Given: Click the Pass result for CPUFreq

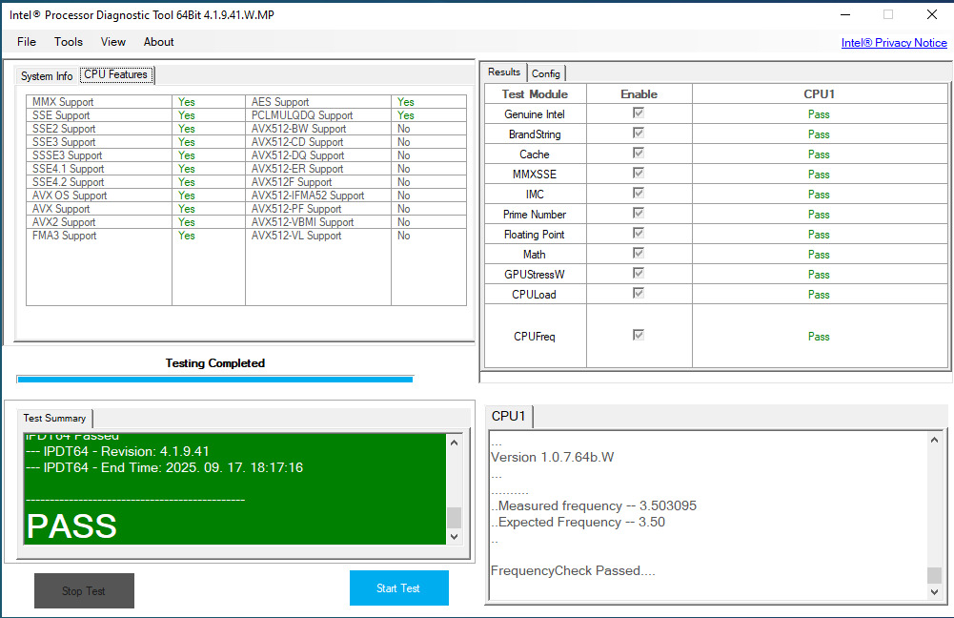Looking at the screenshot, I should pyautogui.click(x=819, y=337).
